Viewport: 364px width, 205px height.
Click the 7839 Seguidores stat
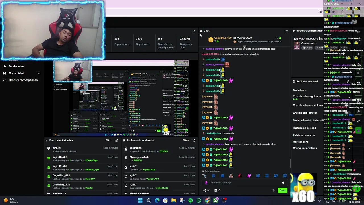(x=142, y=42)
